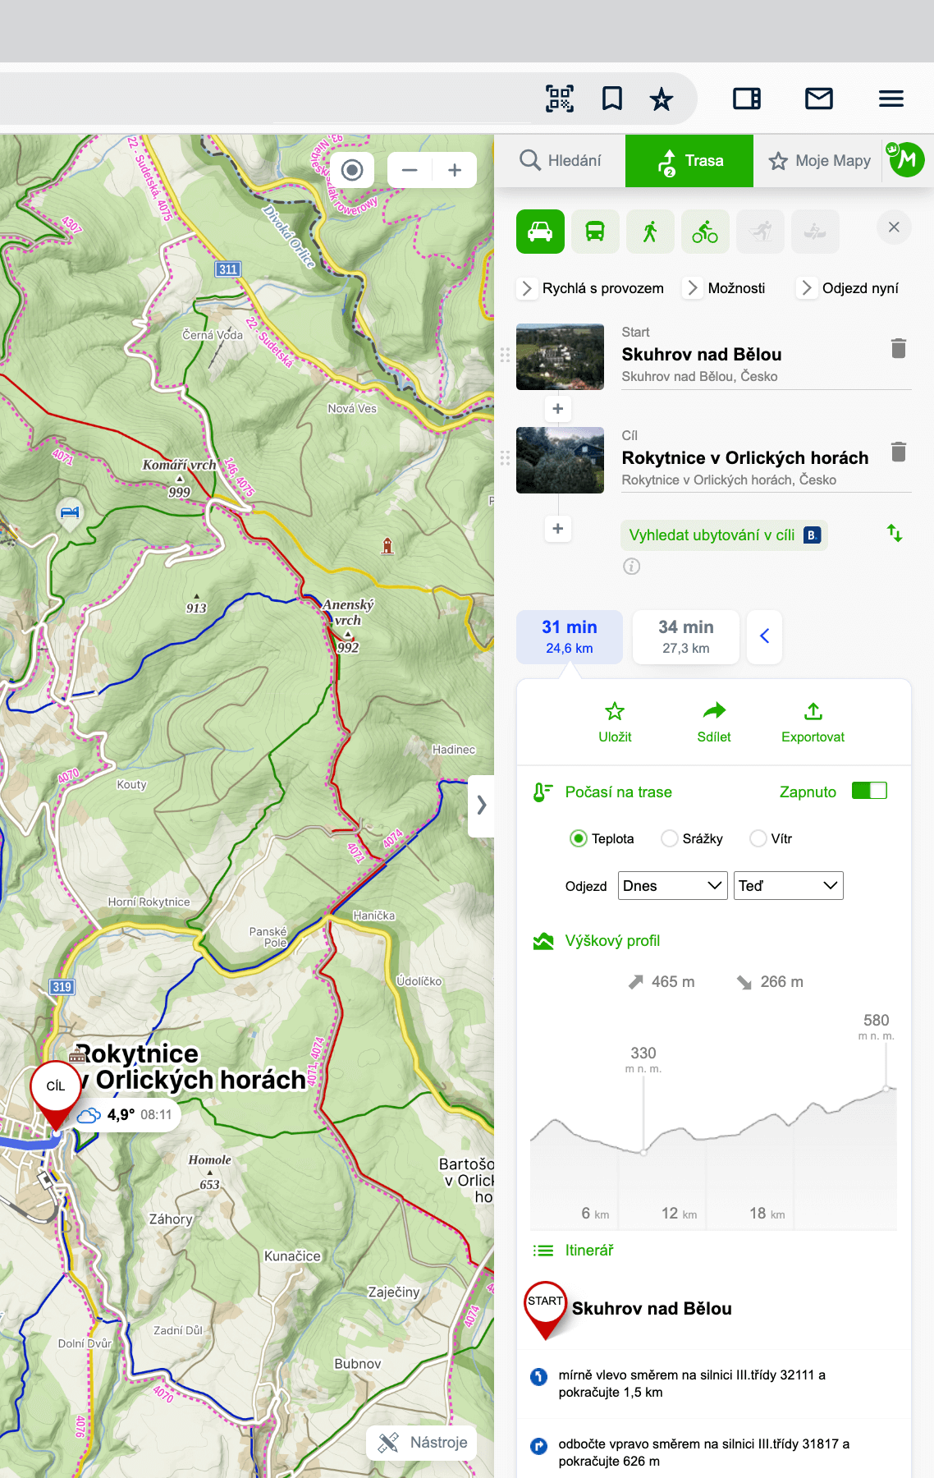Screen dimensions: 934x1478
Task: Zoom in the map
Action: (x=455, y=170)
